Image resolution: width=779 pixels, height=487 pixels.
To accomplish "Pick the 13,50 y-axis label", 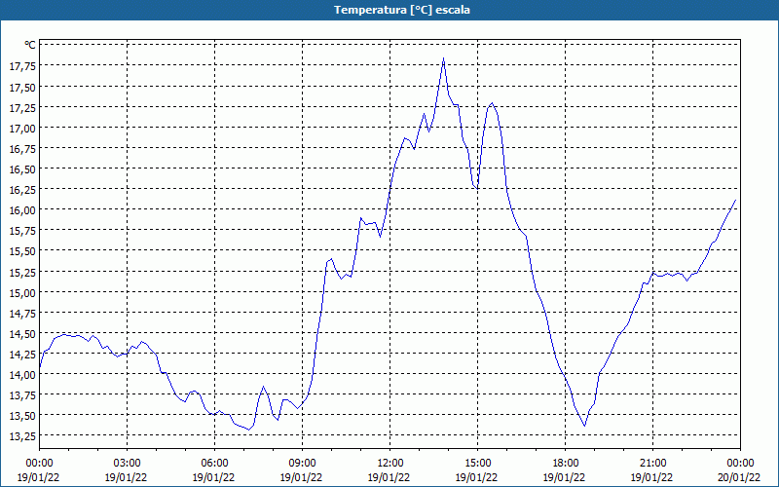I will (x=22, y=416).
